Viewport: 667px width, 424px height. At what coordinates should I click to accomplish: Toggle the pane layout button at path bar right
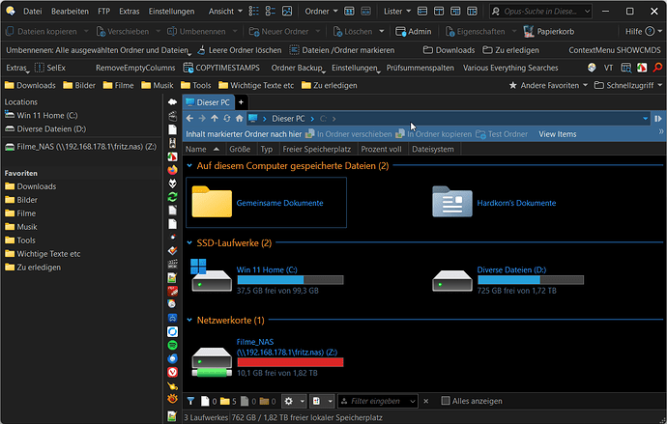pos(658,119)
